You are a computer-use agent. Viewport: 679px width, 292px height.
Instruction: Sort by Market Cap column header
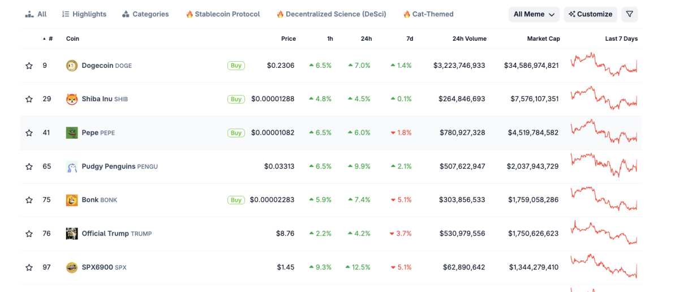[x=543, y=39]
